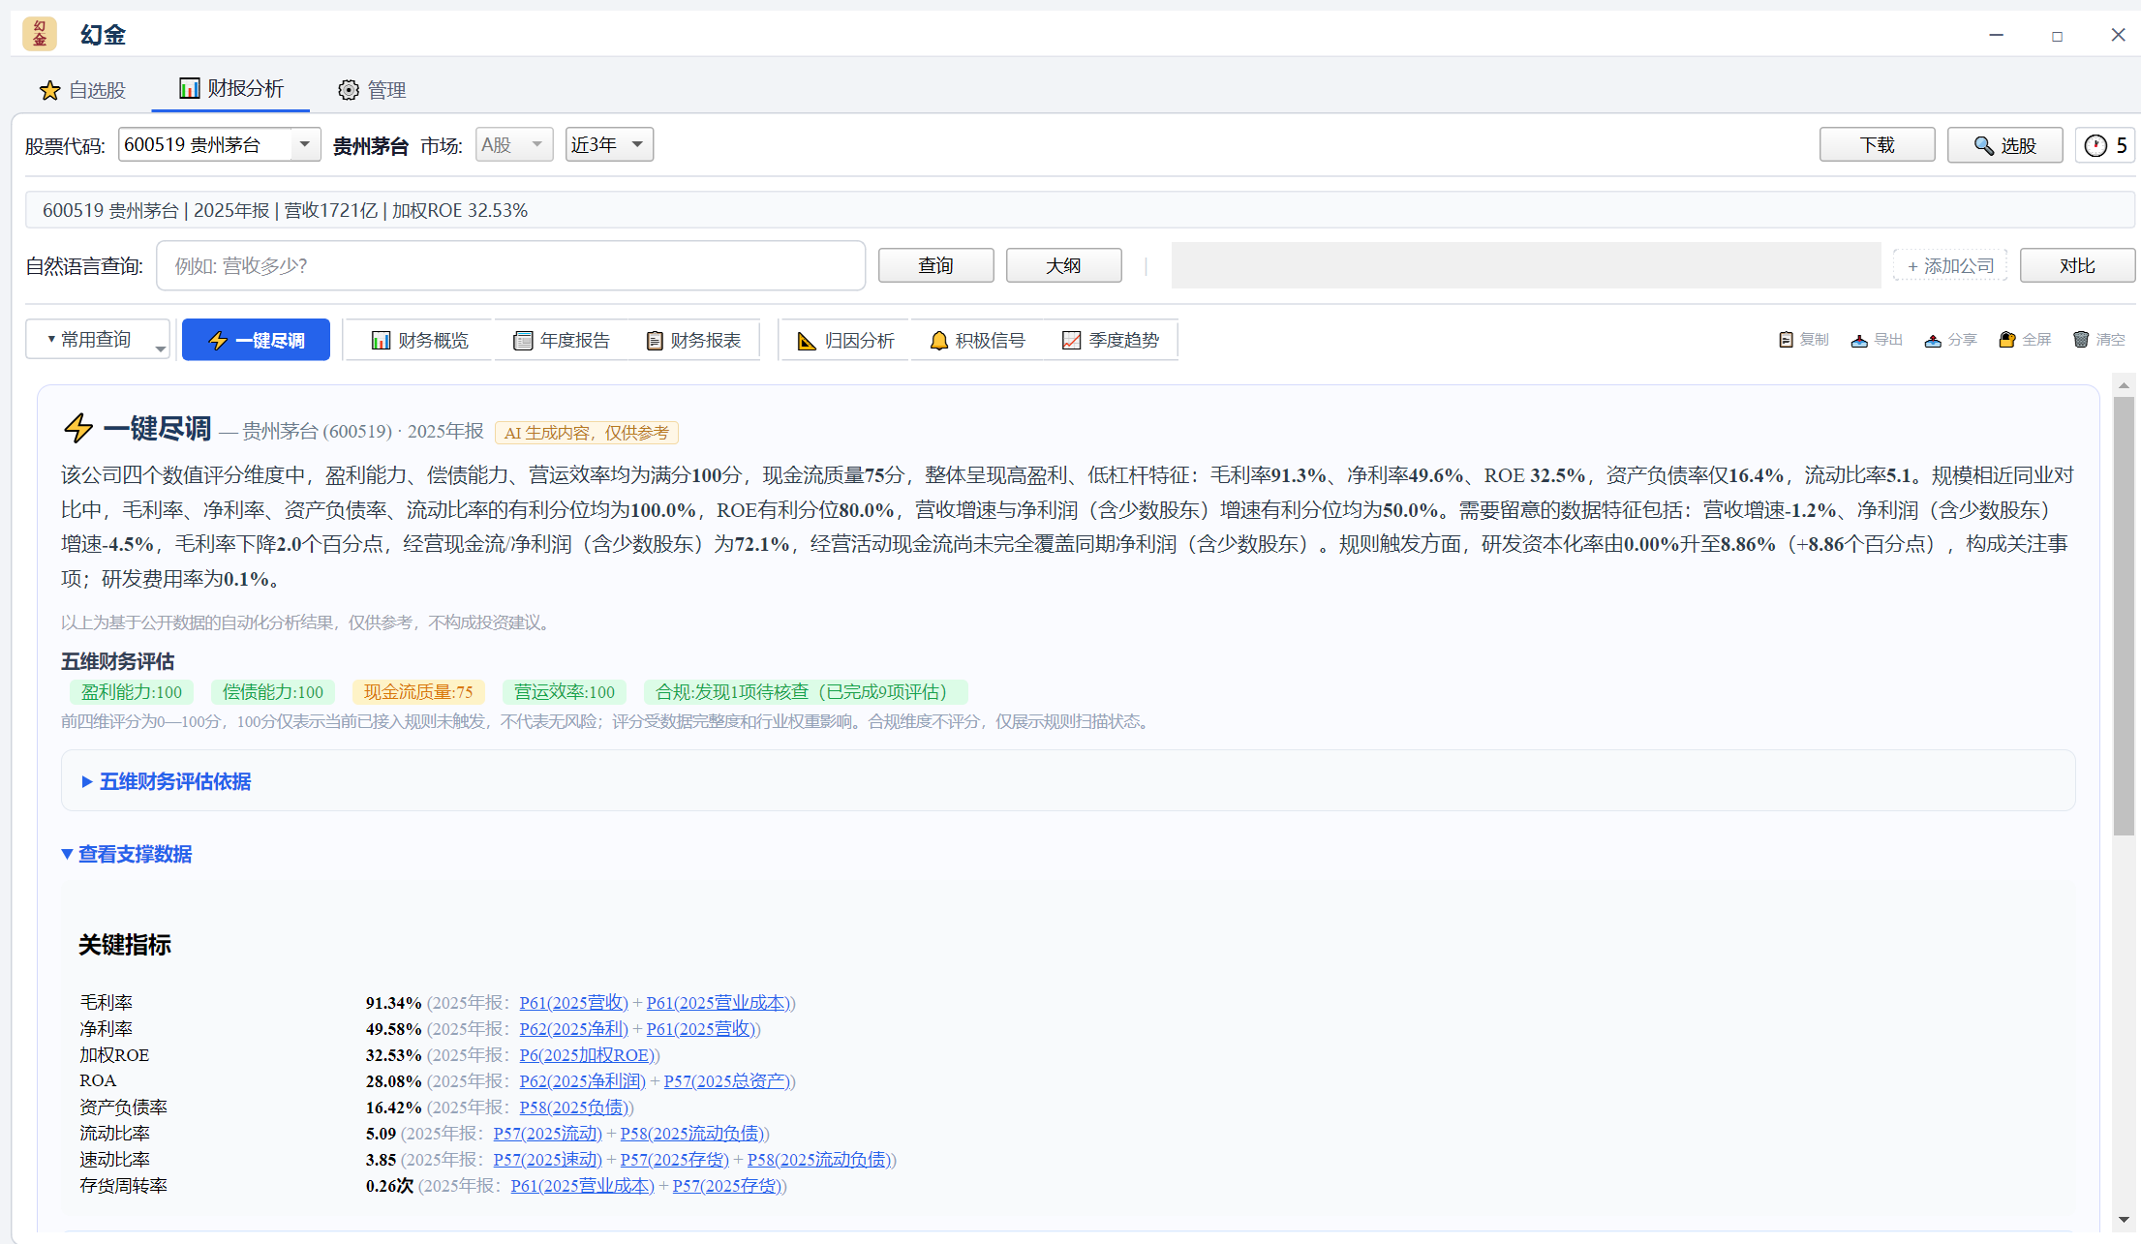Open link P58(2025负债) in 资产负债率 row
This screenshot has height=1244, width=2141.
tap(575, 1107)
